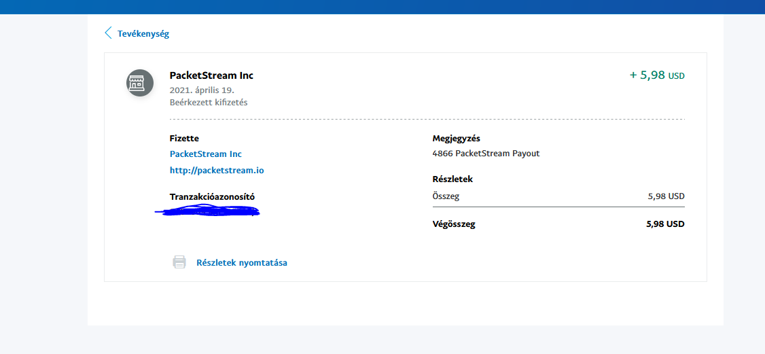The image size is (765, 354).
Task: Open the Részletek nyomtatása link
Action: (x=241, y=262)
